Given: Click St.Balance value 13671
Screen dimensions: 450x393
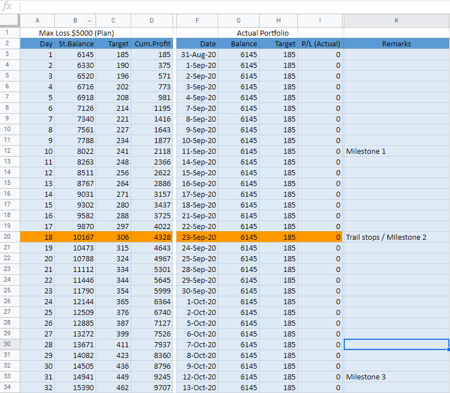Looking at the screenshot, I should [75, 344].
